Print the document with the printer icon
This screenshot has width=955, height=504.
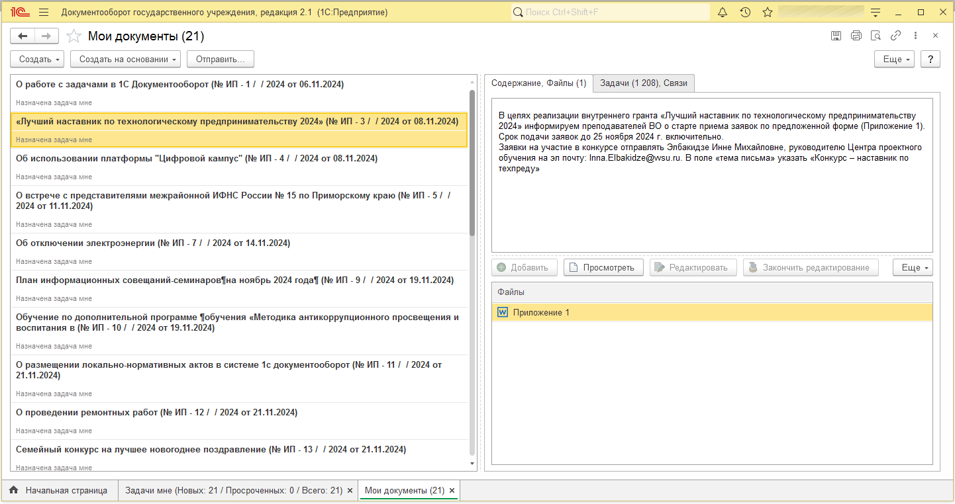[x=856, y=36]
